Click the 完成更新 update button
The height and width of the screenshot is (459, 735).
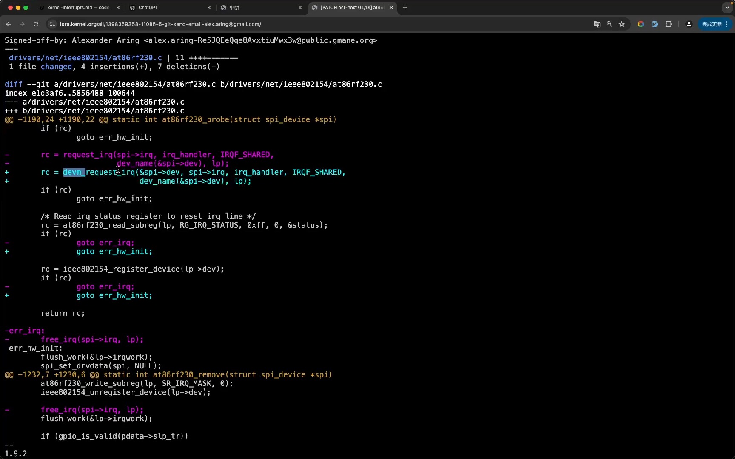pyautogui.click(x=715, y=24)
